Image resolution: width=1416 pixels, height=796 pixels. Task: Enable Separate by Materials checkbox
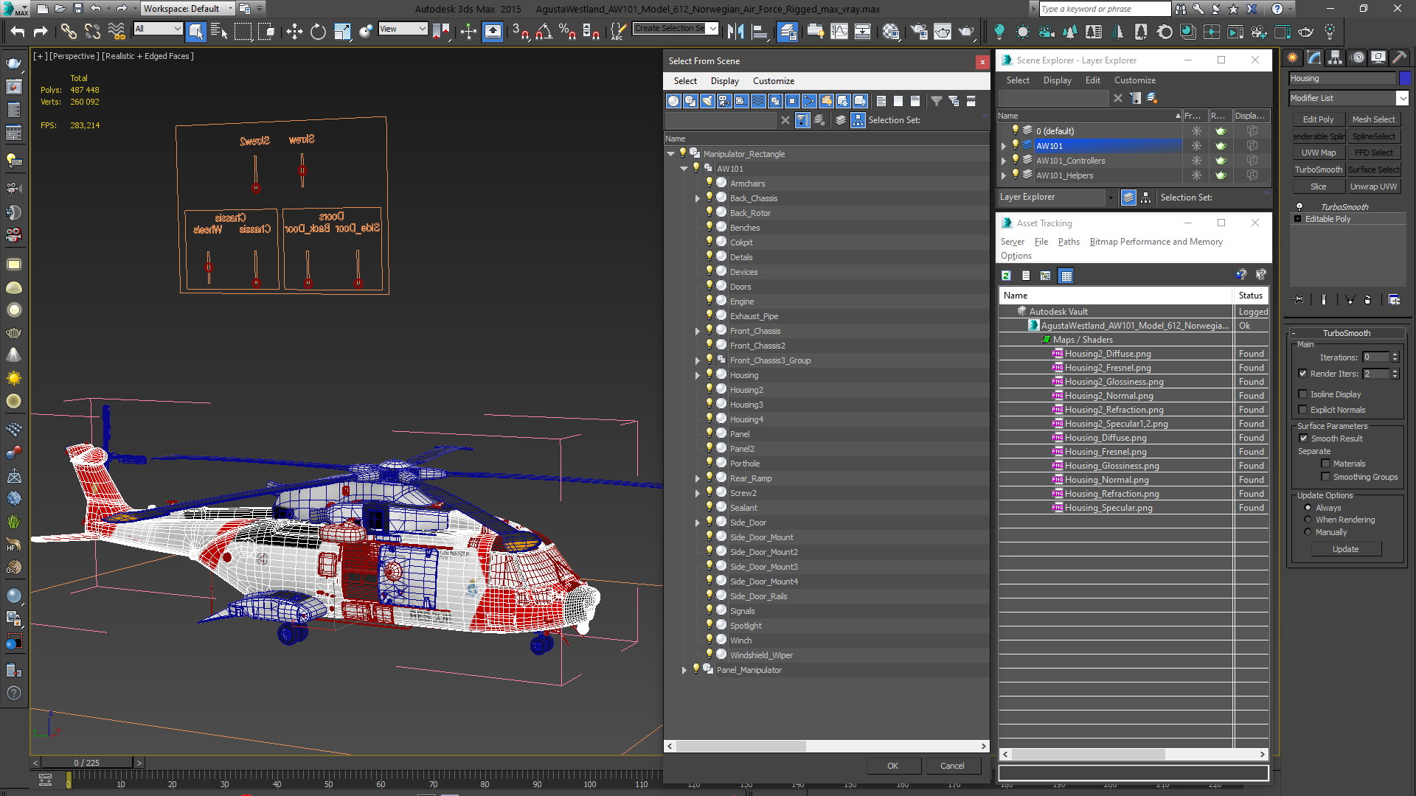coord(1325,464)
